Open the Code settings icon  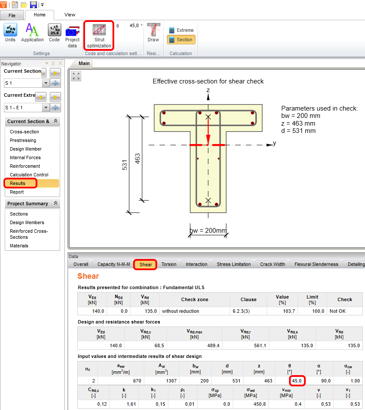point(54,32)
